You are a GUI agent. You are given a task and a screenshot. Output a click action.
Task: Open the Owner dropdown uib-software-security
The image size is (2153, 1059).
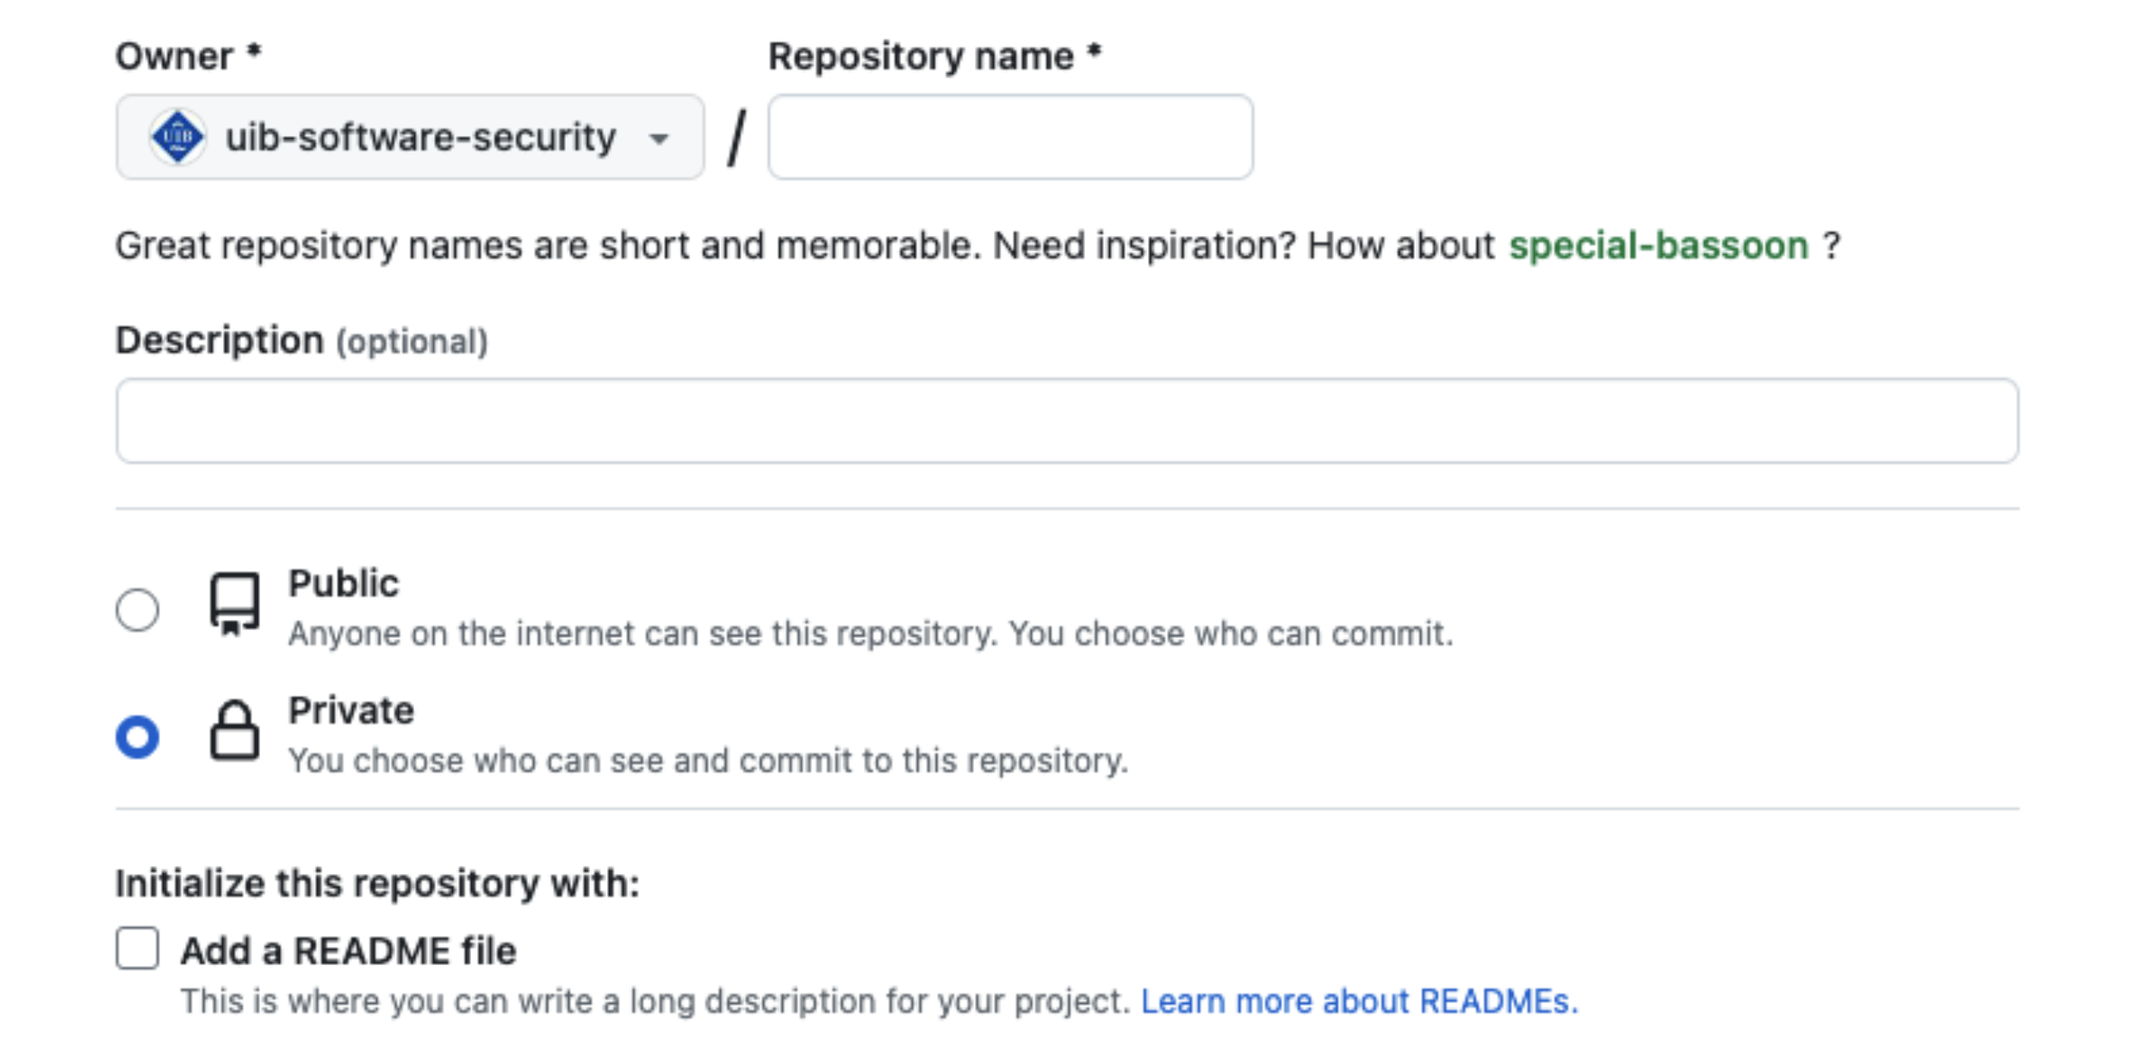(x=410, y=138)
